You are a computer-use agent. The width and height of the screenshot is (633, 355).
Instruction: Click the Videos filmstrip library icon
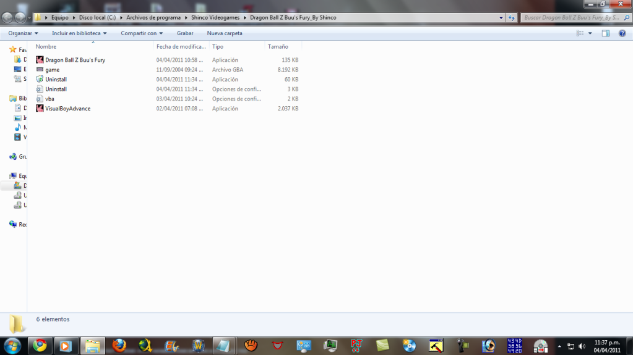[x=17, y=137]
